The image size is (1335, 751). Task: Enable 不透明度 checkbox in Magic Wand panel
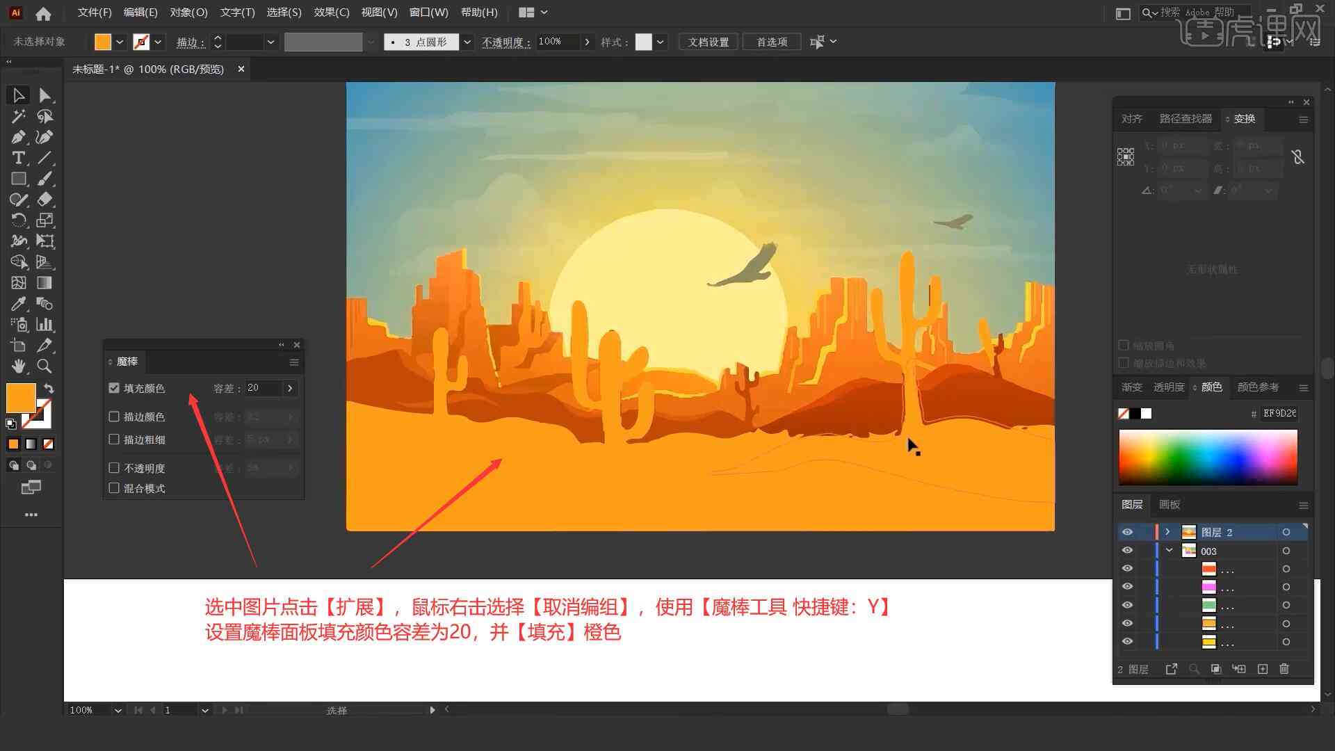pos(115,468)
